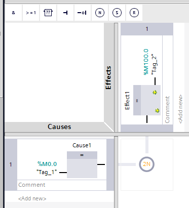
Task: Select the S (set) intersection action
Action: click(117, 13)
